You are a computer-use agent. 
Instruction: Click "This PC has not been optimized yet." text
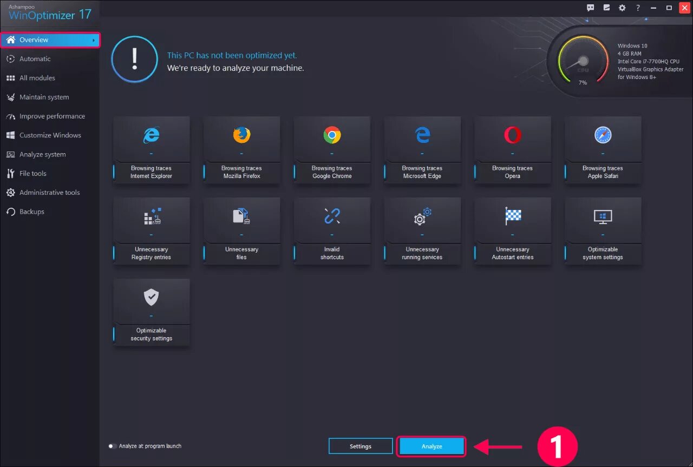coord(232,56)
